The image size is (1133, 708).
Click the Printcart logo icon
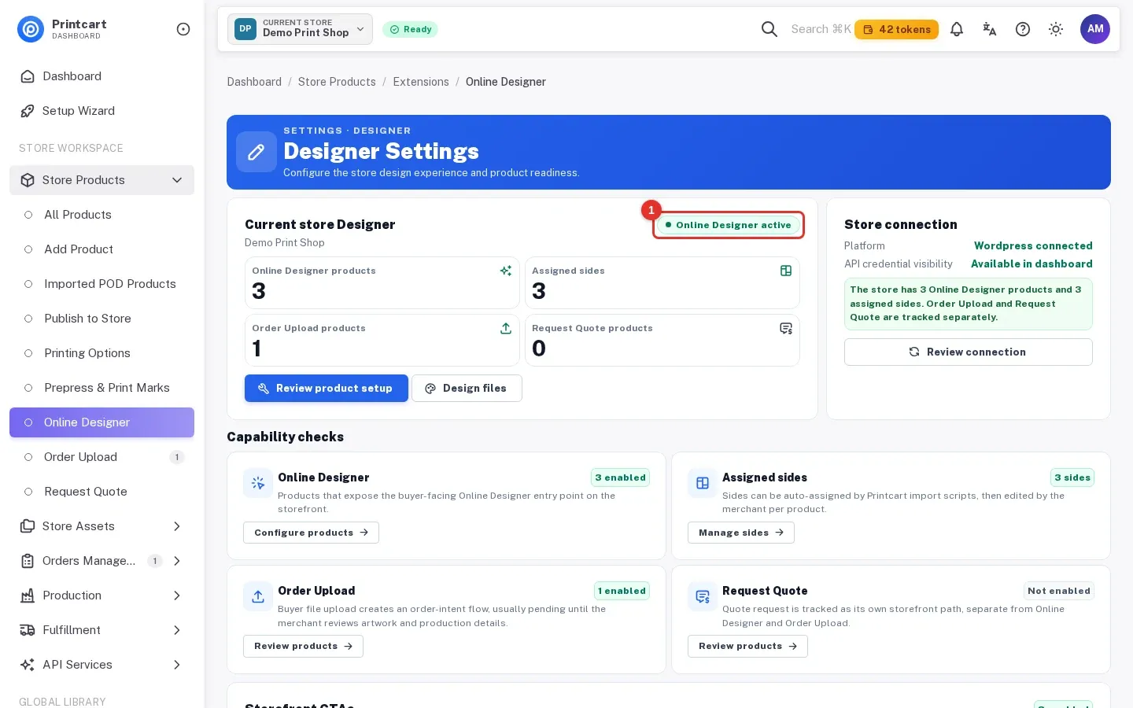pos(31,29)
